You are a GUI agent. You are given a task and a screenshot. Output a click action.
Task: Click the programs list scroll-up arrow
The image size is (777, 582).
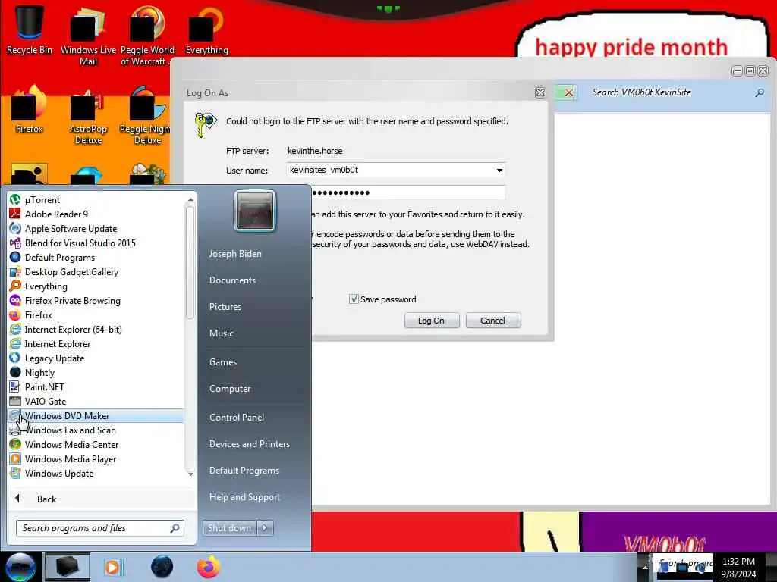click(190, 199)
